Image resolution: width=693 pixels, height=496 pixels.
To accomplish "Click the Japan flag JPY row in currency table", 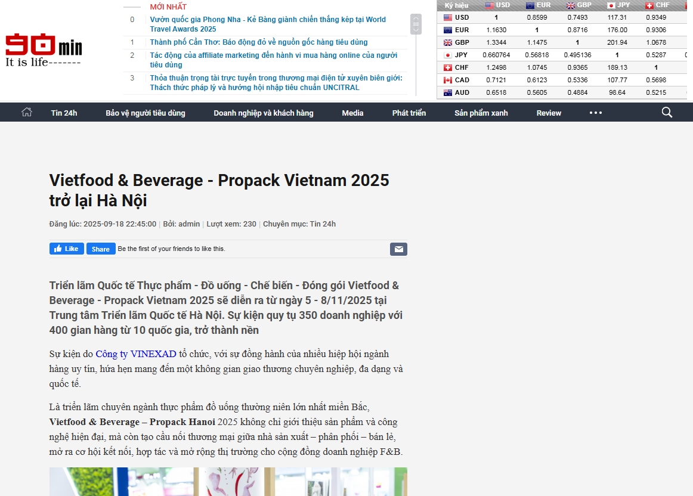I will click(x=448, y=55).
